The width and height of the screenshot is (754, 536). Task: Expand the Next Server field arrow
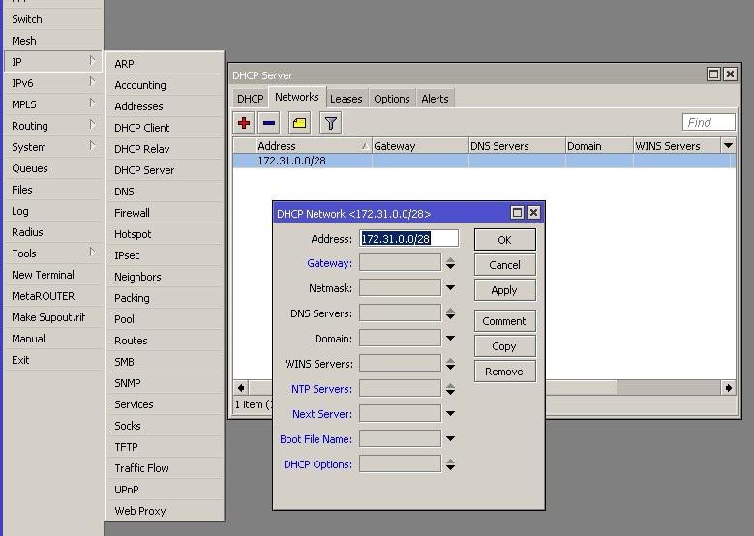(x=450, y=413)
